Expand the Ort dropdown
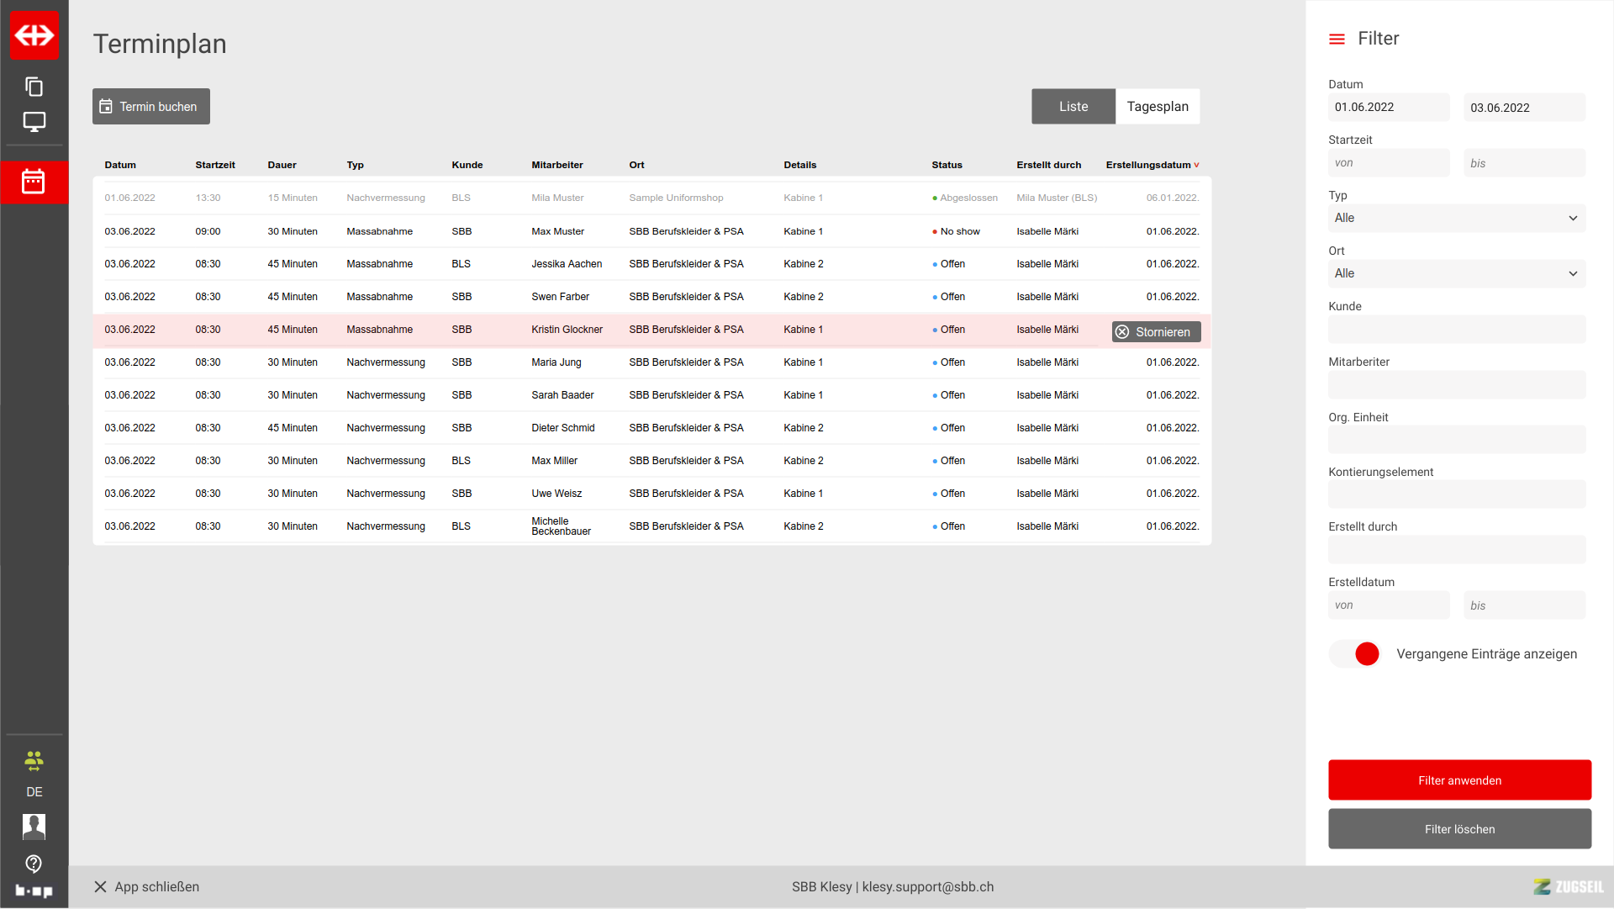This screenshot has height=909, width=1614. point(1456,273)
